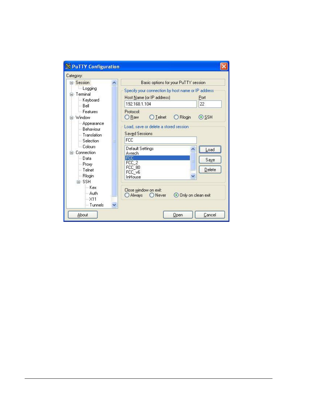Image resolution: width=313 pixels, height=405 pixels.
Task: Collapse the SSH tree node
Action: tap(78, 182)
